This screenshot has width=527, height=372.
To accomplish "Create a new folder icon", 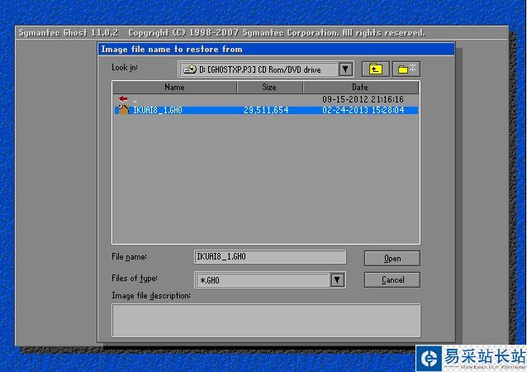I will click(x=406, y=69).
